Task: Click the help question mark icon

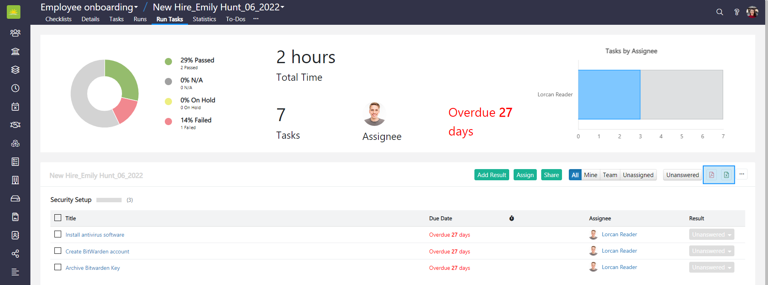Action: (x=736, y=12)
